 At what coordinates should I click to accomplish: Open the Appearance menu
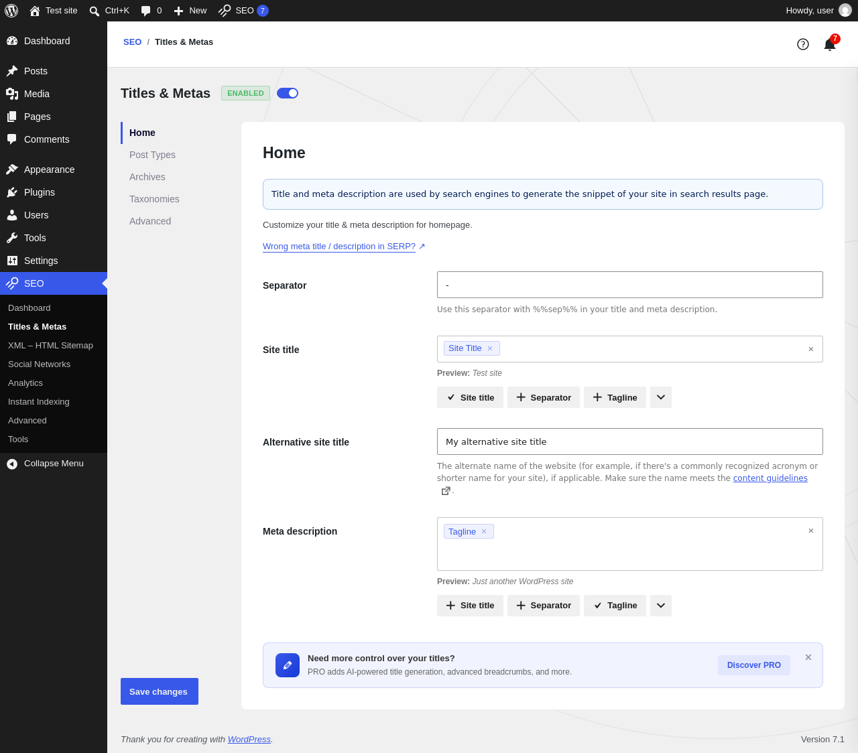click(x=54, y=169)
